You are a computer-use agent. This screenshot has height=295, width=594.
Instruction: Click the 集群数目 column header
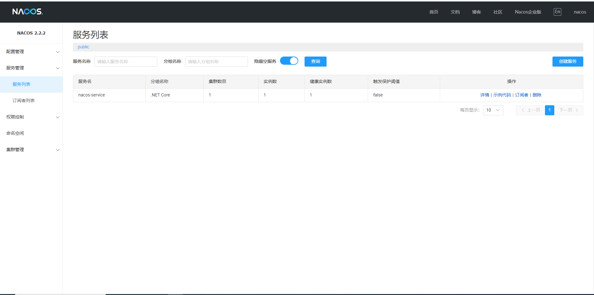tap(231, 82)
